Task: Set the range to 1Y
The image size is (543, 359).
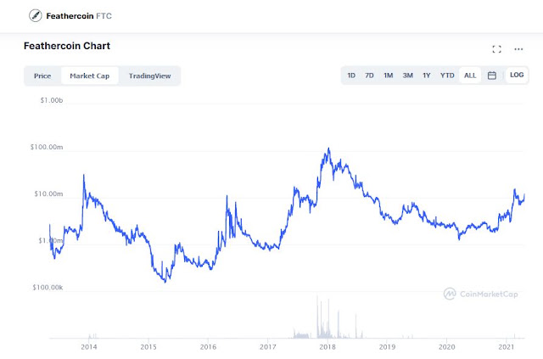Action: point(426,76)
